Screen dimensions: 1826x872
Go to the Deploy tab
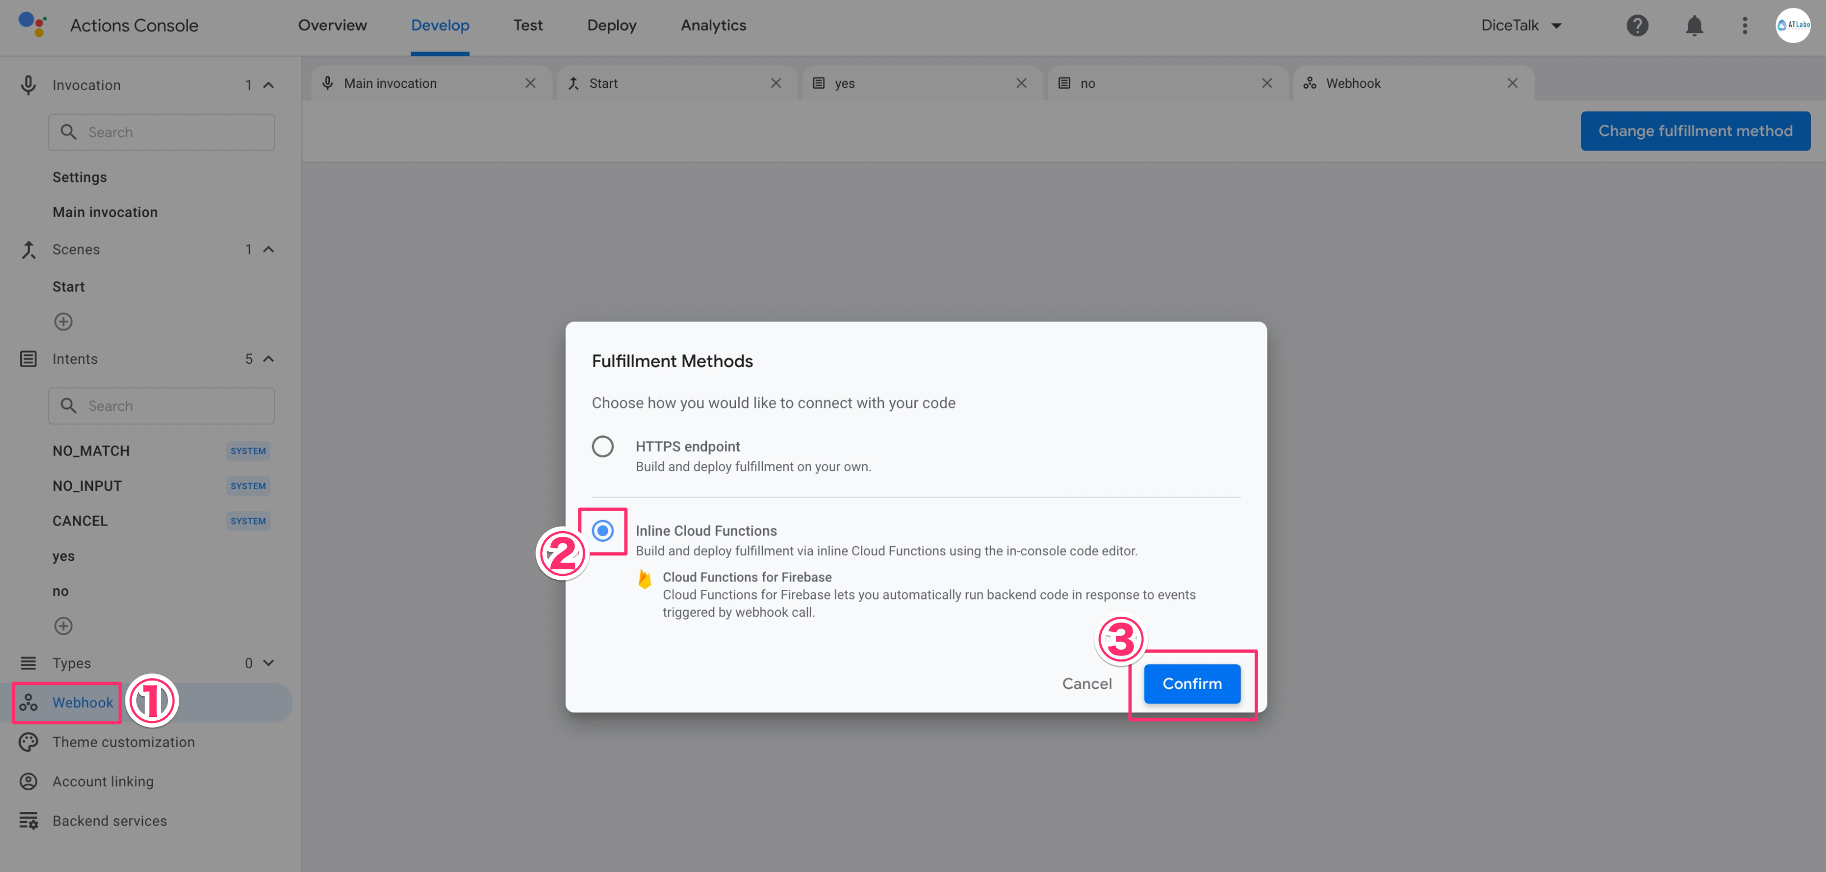click(612, 26)
